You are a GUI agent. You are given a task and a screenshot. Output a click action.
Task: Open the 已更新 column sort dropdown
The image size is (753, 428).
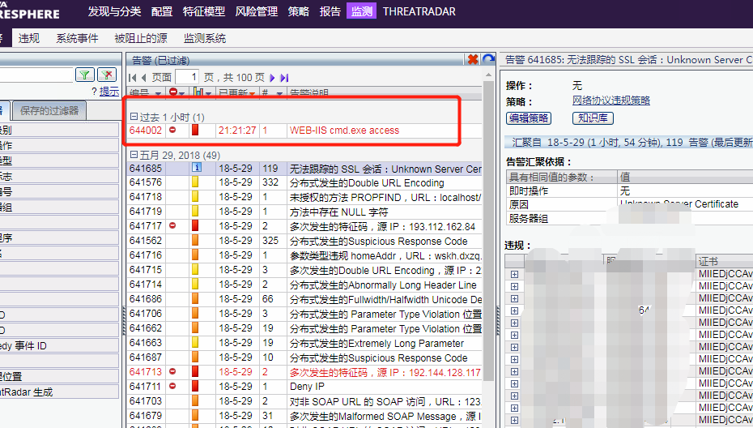click(x=253, y=94)
